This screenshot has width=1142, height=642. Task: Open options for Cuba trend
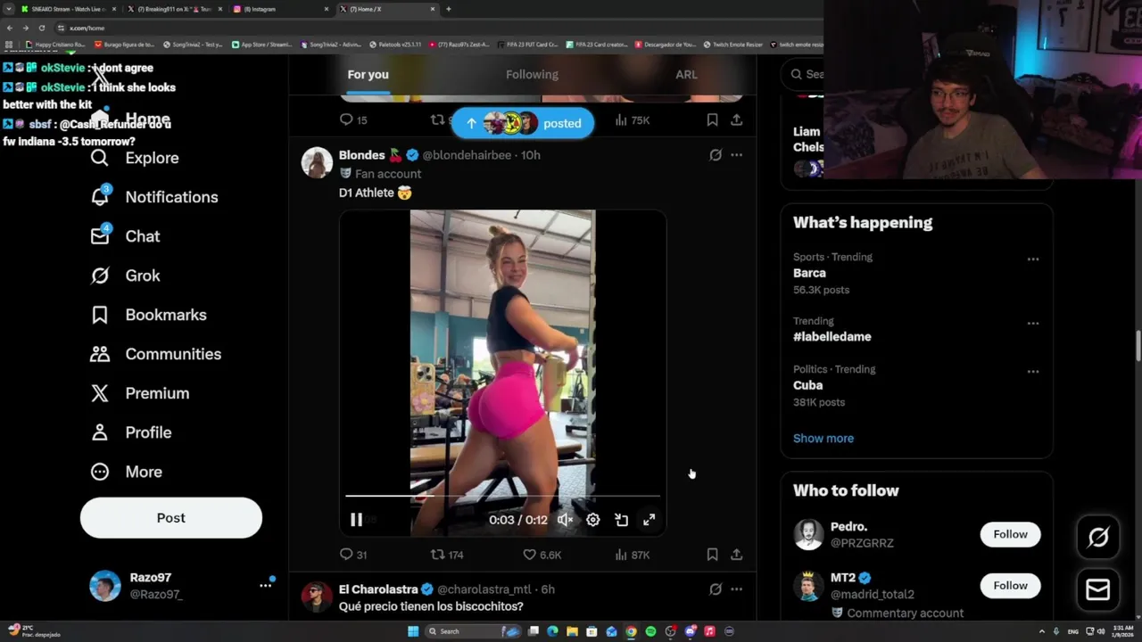pyautogui.click(x=1032, y=372)
